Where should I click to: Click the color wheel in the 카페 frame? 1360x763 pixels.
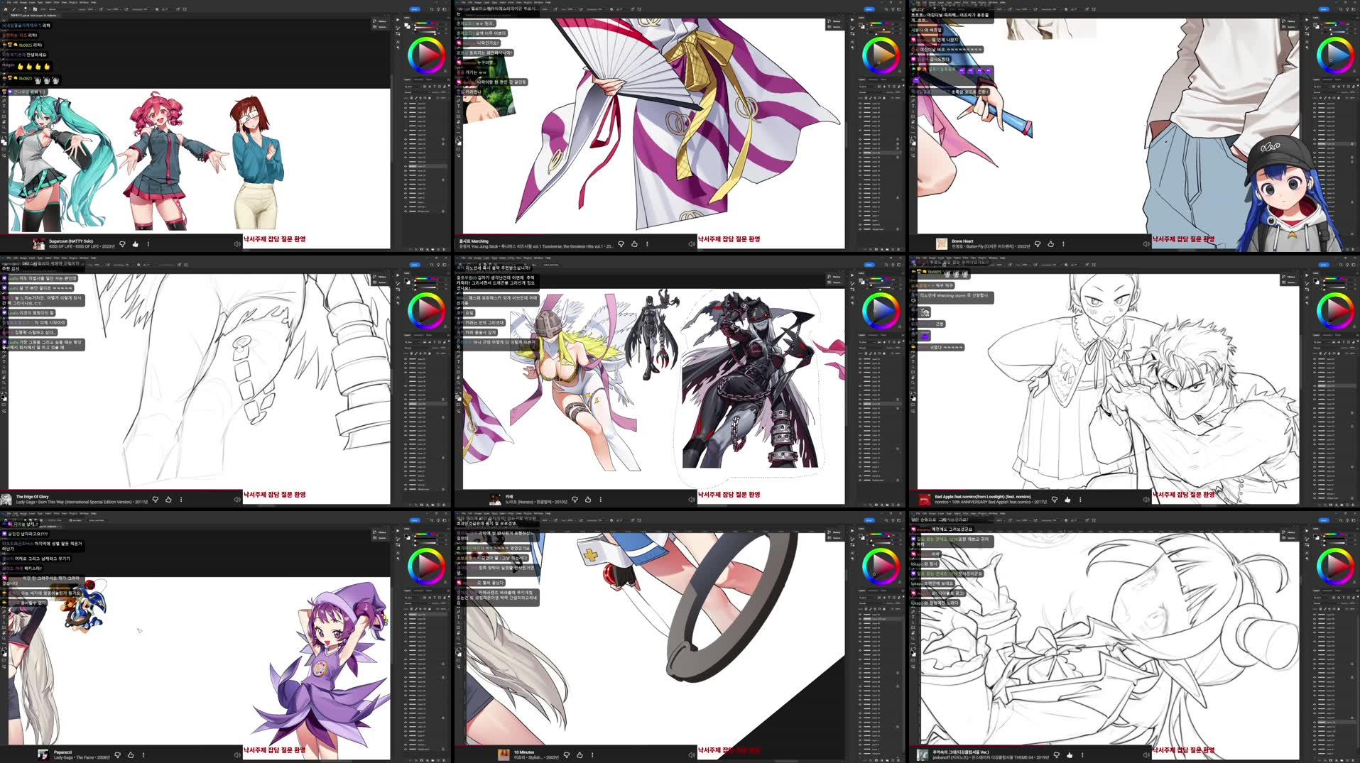click(x=881, y=311)
